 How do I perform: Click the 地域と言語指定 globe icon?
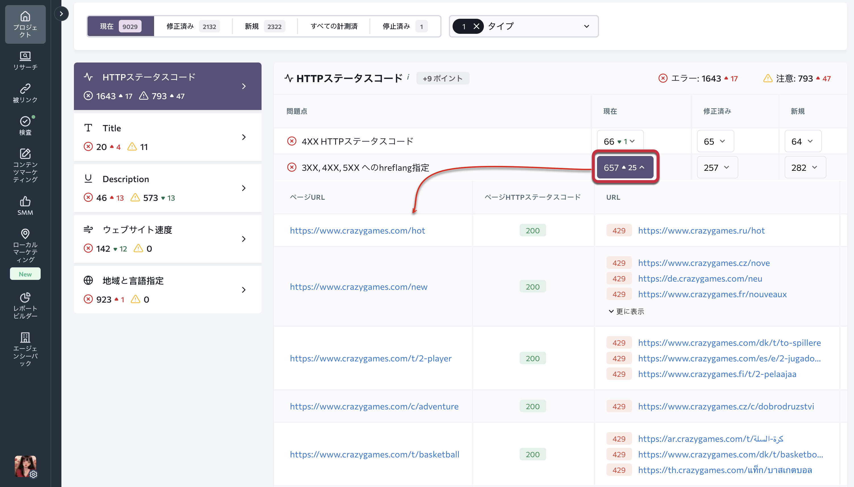pyautogui.click(x=88, y=280)
